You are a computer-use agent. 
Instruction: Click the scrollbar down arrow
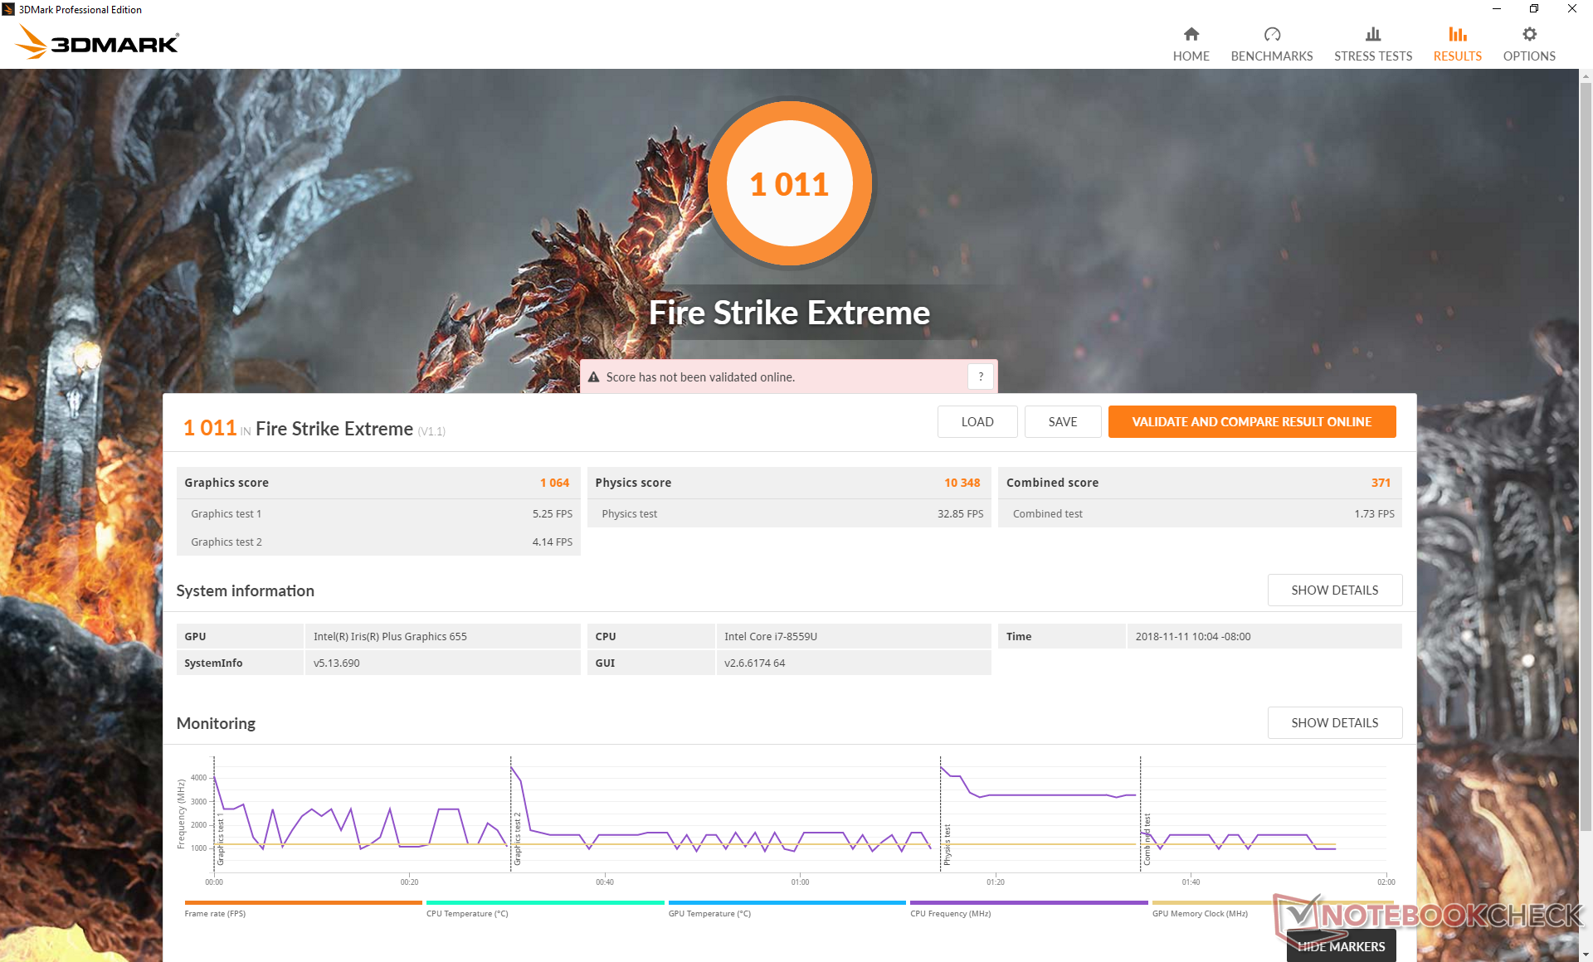click(1586, 955)
